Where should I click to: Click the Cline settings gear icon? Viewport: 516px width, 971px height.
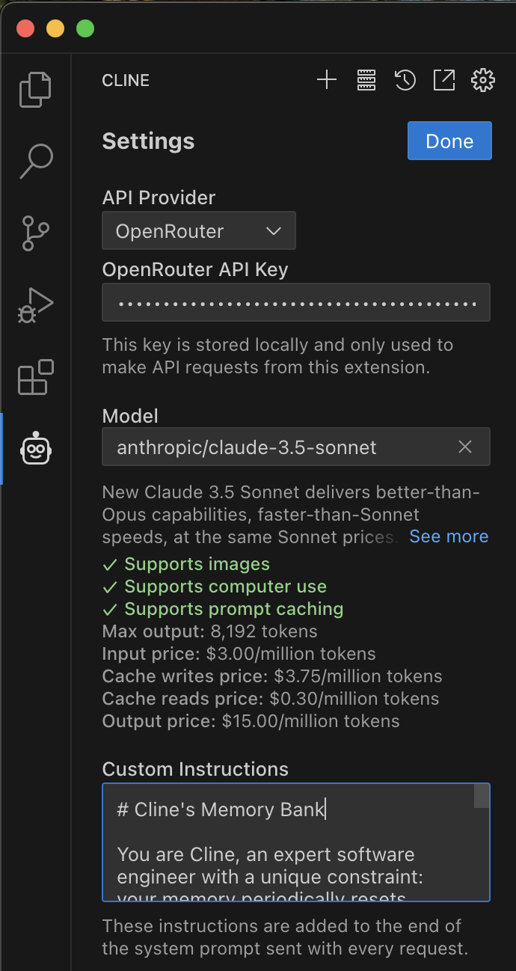click(483, 80)
